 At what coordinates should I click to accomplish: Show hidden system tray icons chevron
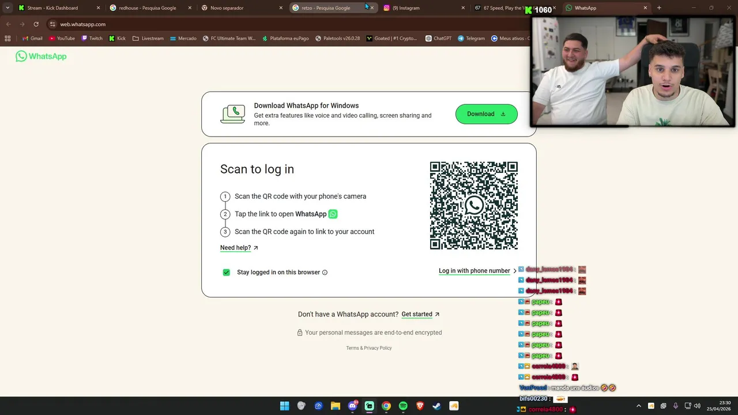pyautogui.click(x=638, y=406)
